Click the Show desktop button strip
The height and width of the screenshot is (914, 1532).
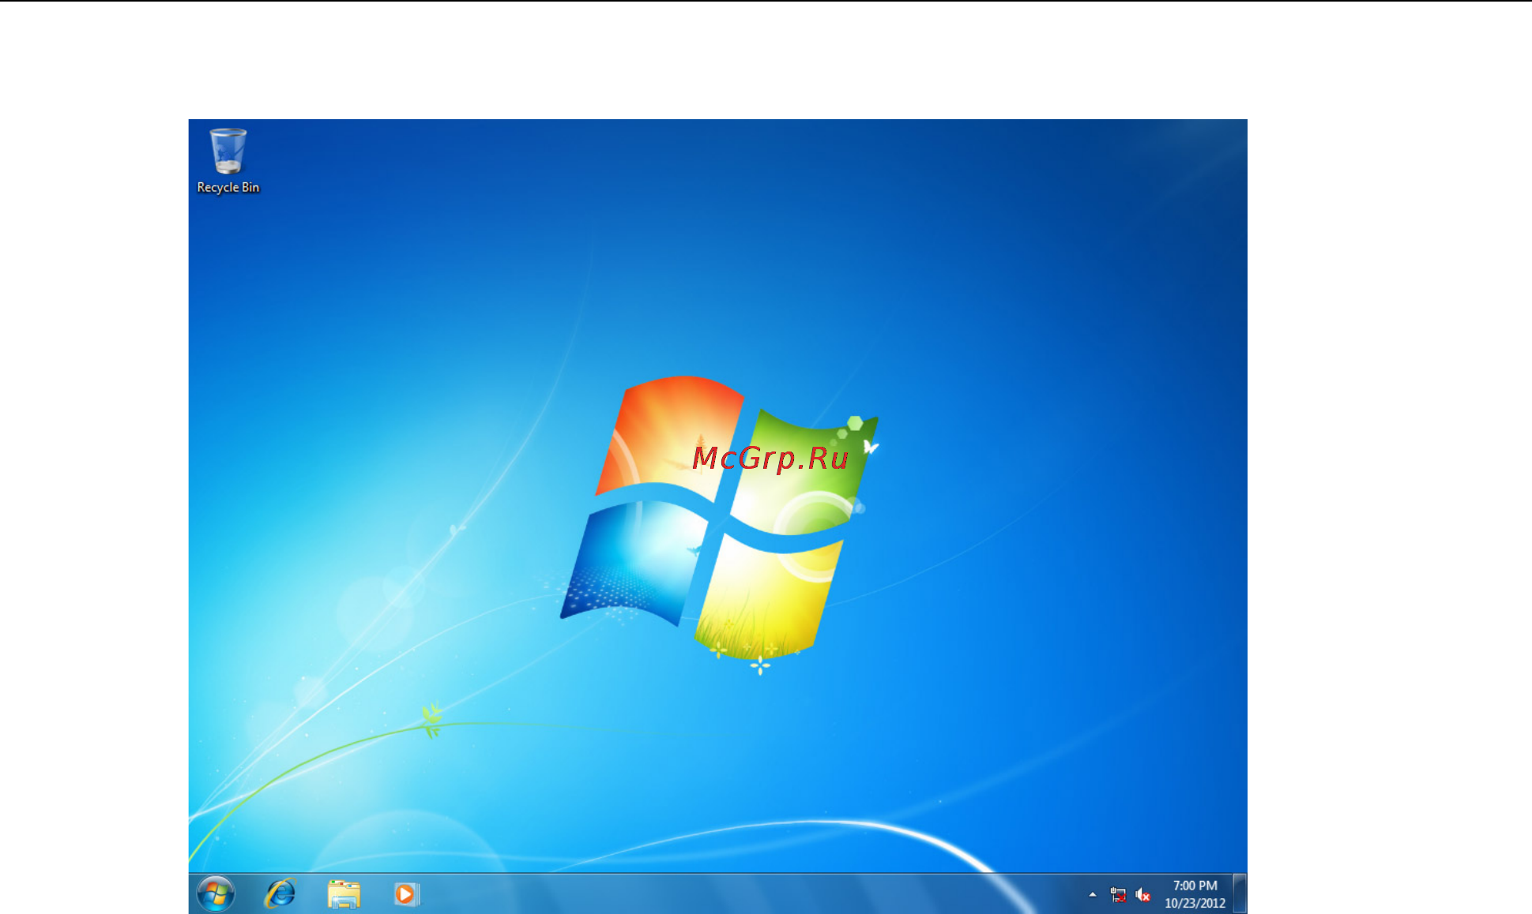[1240, 893]
